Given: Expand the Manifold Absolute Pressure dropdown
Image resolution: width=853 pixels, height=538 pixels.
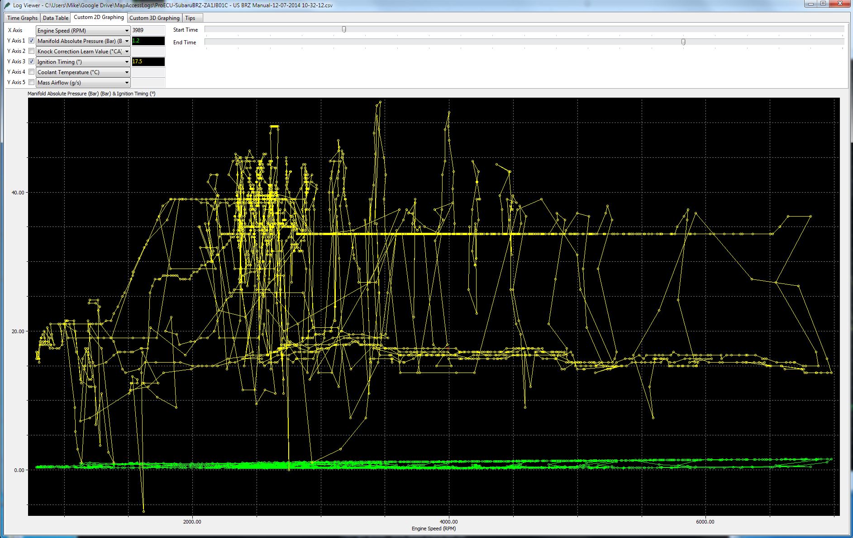Looking at the screenshot, I should pos(83,41).
